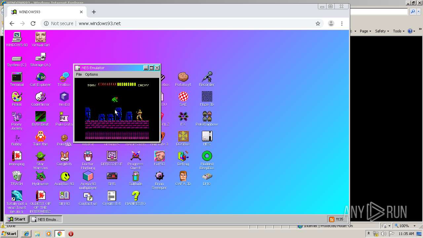Launch Piskel pixel editor icon
Screen dimensions: 423x238
point(17,99)
